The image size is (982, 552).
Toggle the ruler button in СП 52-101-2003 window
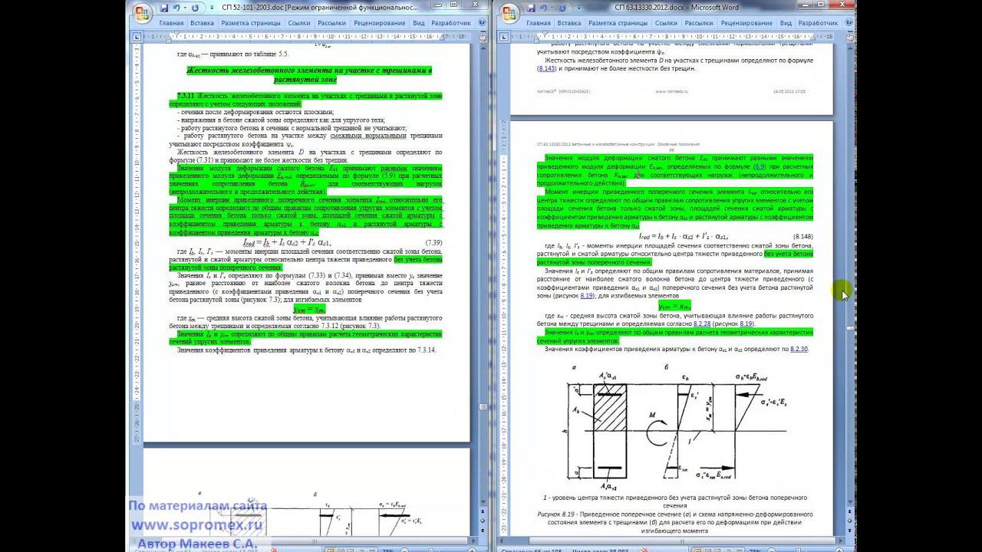484,37
